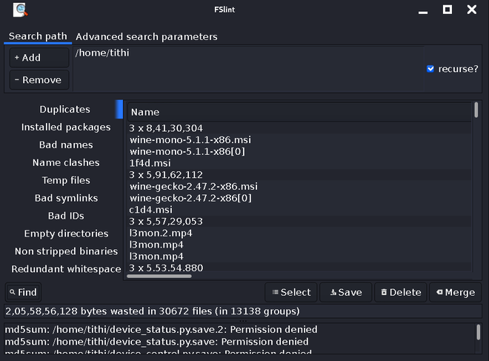
Task: Click the results list vertical scrollbar
Action: tap(476, 110)
